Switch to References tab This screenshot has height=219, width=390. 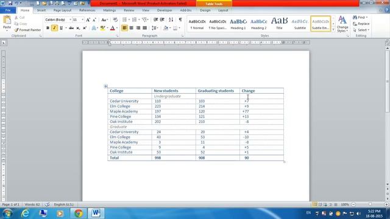pos(87,10)
